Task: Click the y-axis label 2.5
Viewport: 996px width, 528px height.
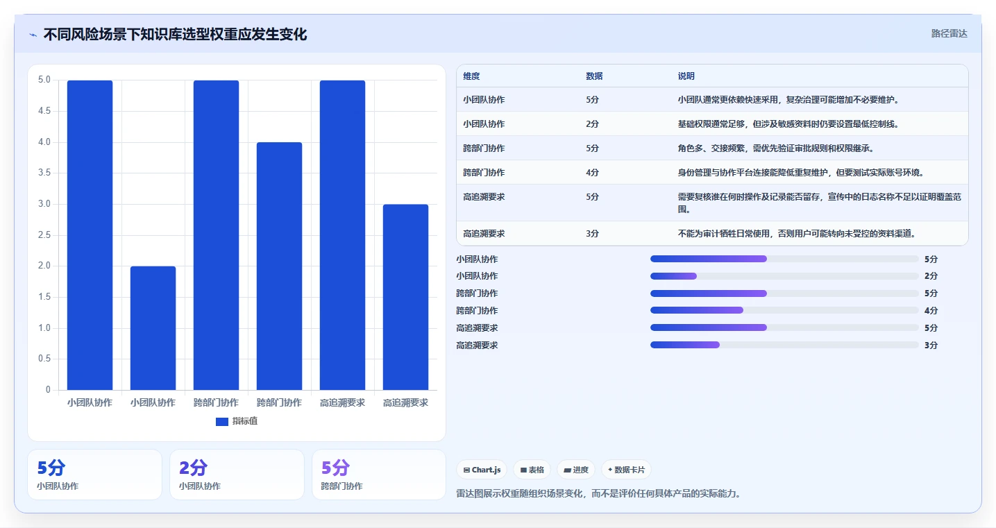Action: point(44,235)
